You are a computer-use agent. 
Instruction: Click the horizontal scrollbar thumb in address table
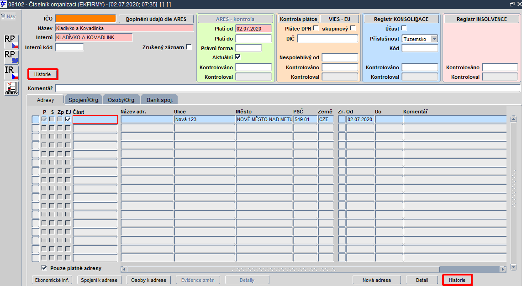283,270
